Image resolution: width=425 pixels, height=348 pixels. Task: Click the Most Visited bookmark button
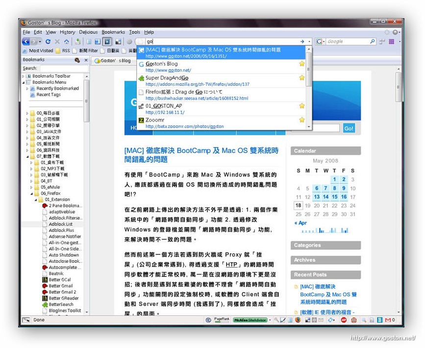coord(38,50)
